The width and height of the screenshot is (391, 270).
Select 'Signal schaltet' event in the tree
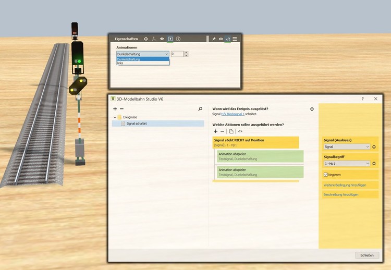tap(137, 124)
